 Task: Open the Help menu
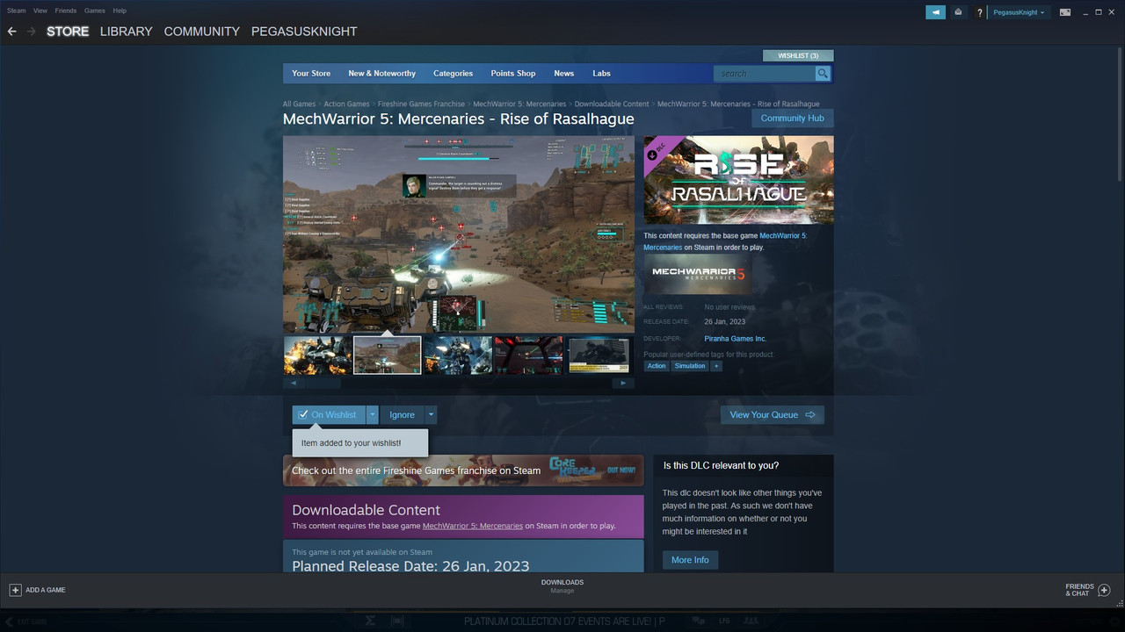pyautogui.click(x=120, y=11)
